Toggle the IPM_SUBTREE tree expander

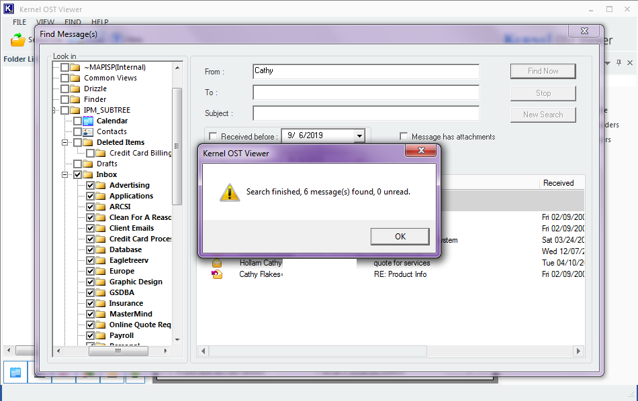55,110
